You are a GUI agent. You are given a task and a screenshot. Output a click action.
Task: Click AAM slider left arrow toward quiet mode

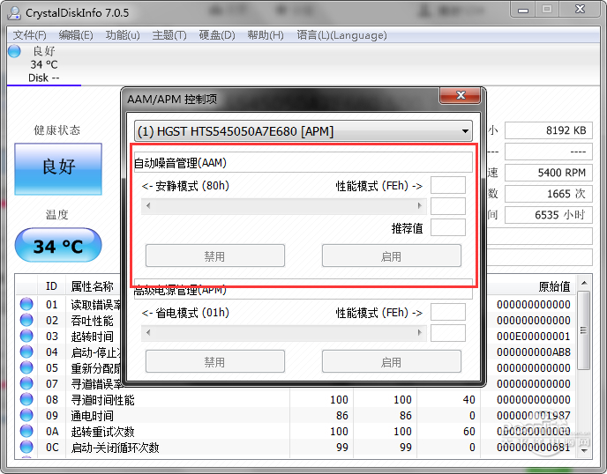point(148,205)
